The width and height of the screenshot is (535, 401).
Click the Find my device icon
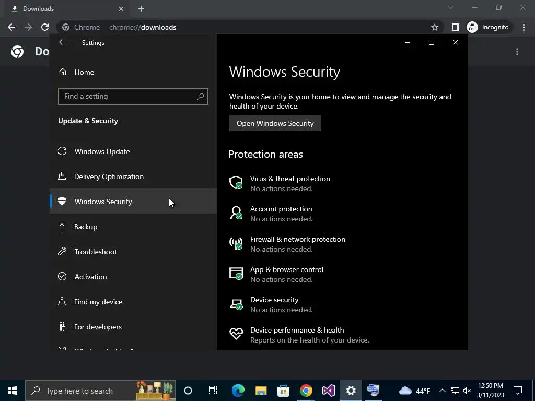click(x=62, y=301)
